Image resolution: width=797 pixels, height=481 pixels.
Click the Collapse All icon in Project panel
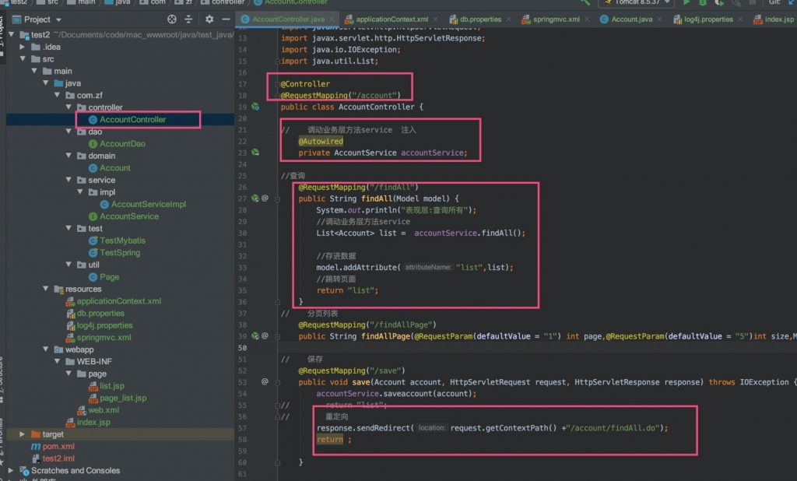(189, 19)
